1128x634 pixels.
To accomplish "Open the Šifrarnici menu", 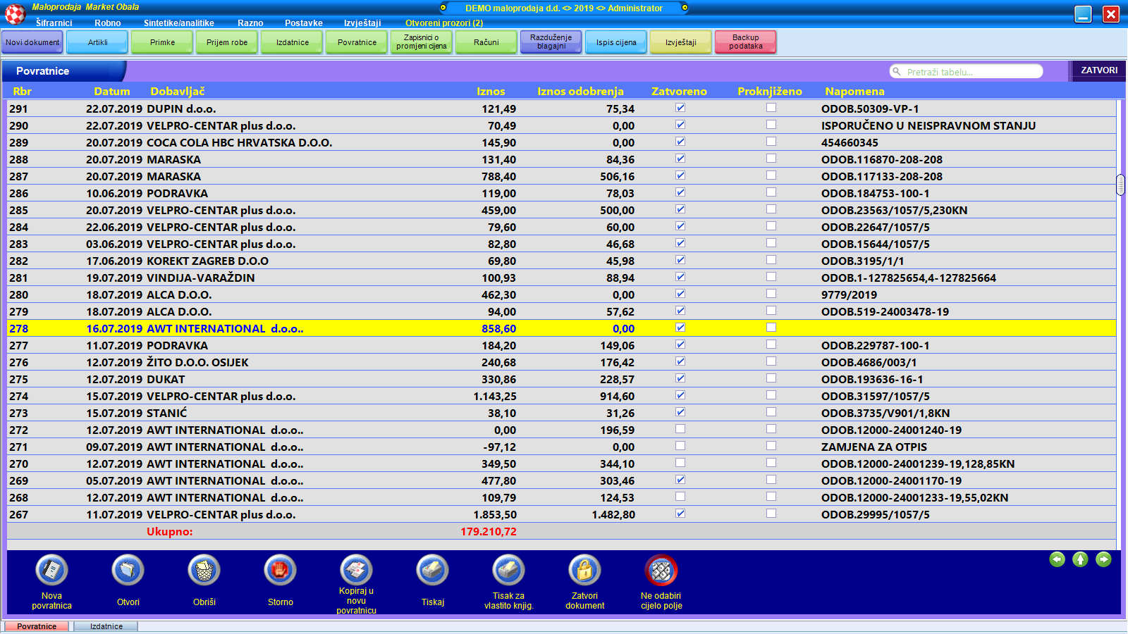I will point(54,23).
